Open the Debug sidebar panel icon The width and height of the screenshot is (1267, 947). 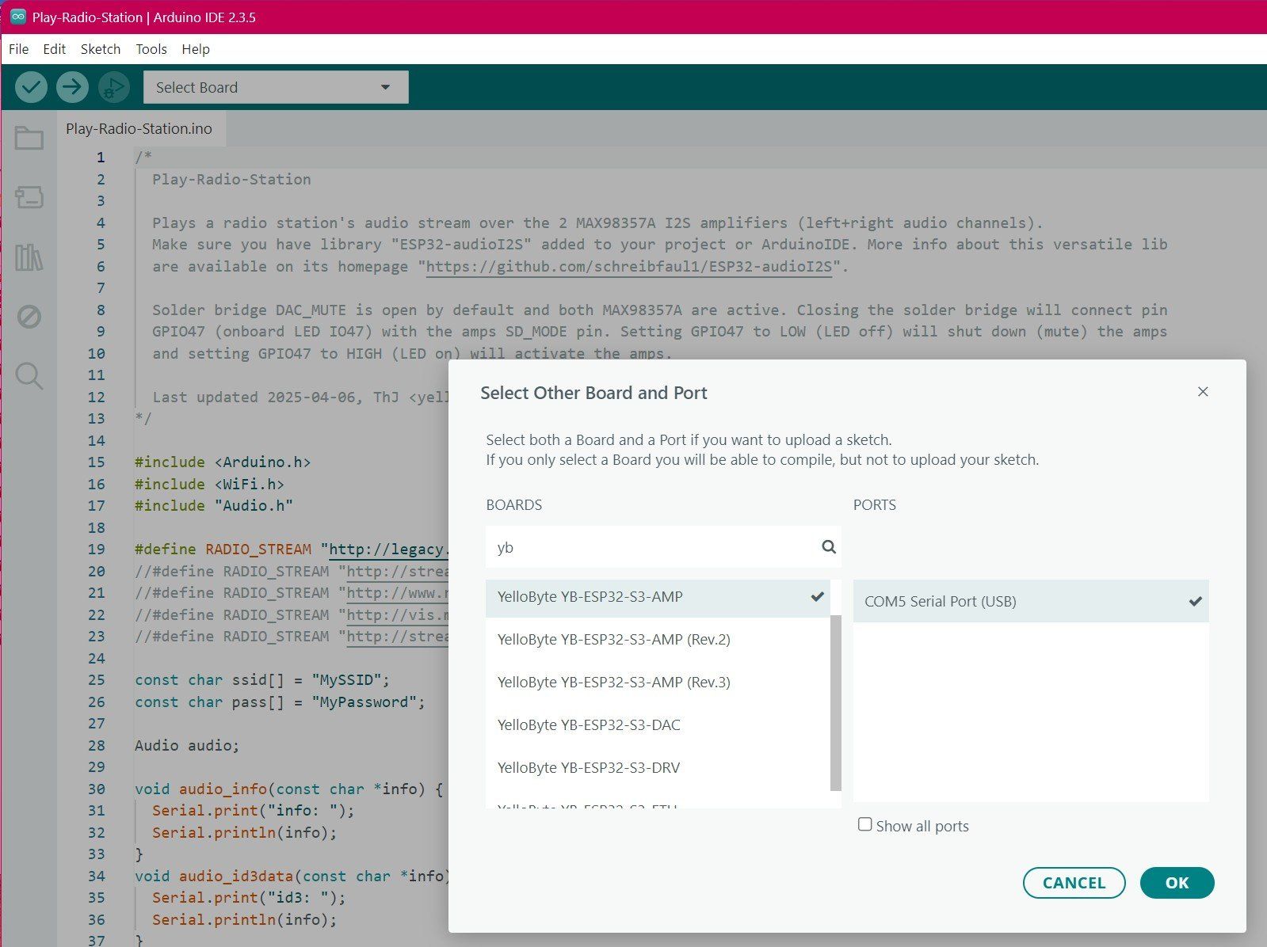point(29,317)
